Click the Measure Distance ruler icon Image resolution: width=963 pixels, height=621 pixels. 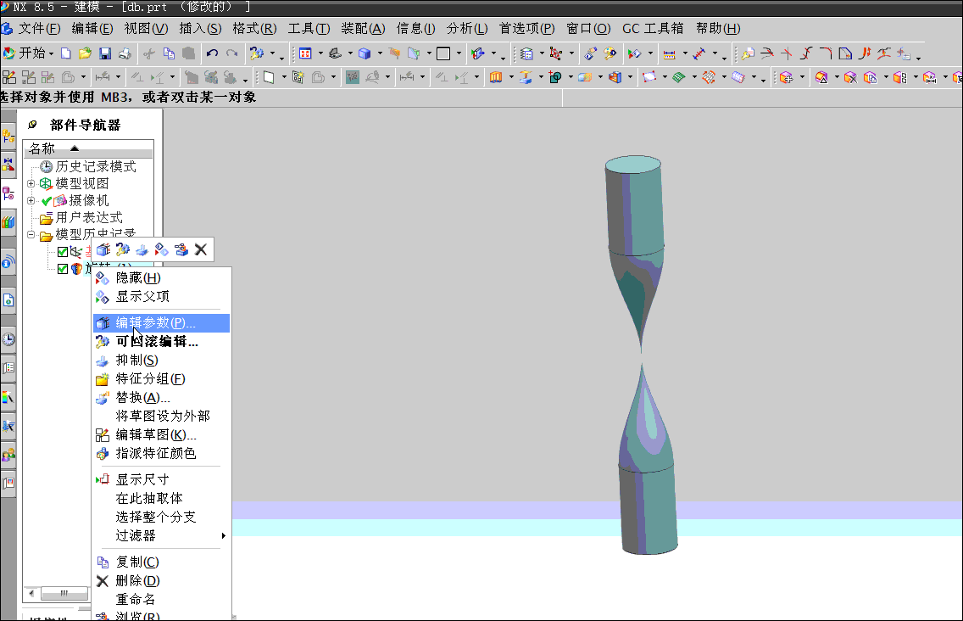[670, 54]
